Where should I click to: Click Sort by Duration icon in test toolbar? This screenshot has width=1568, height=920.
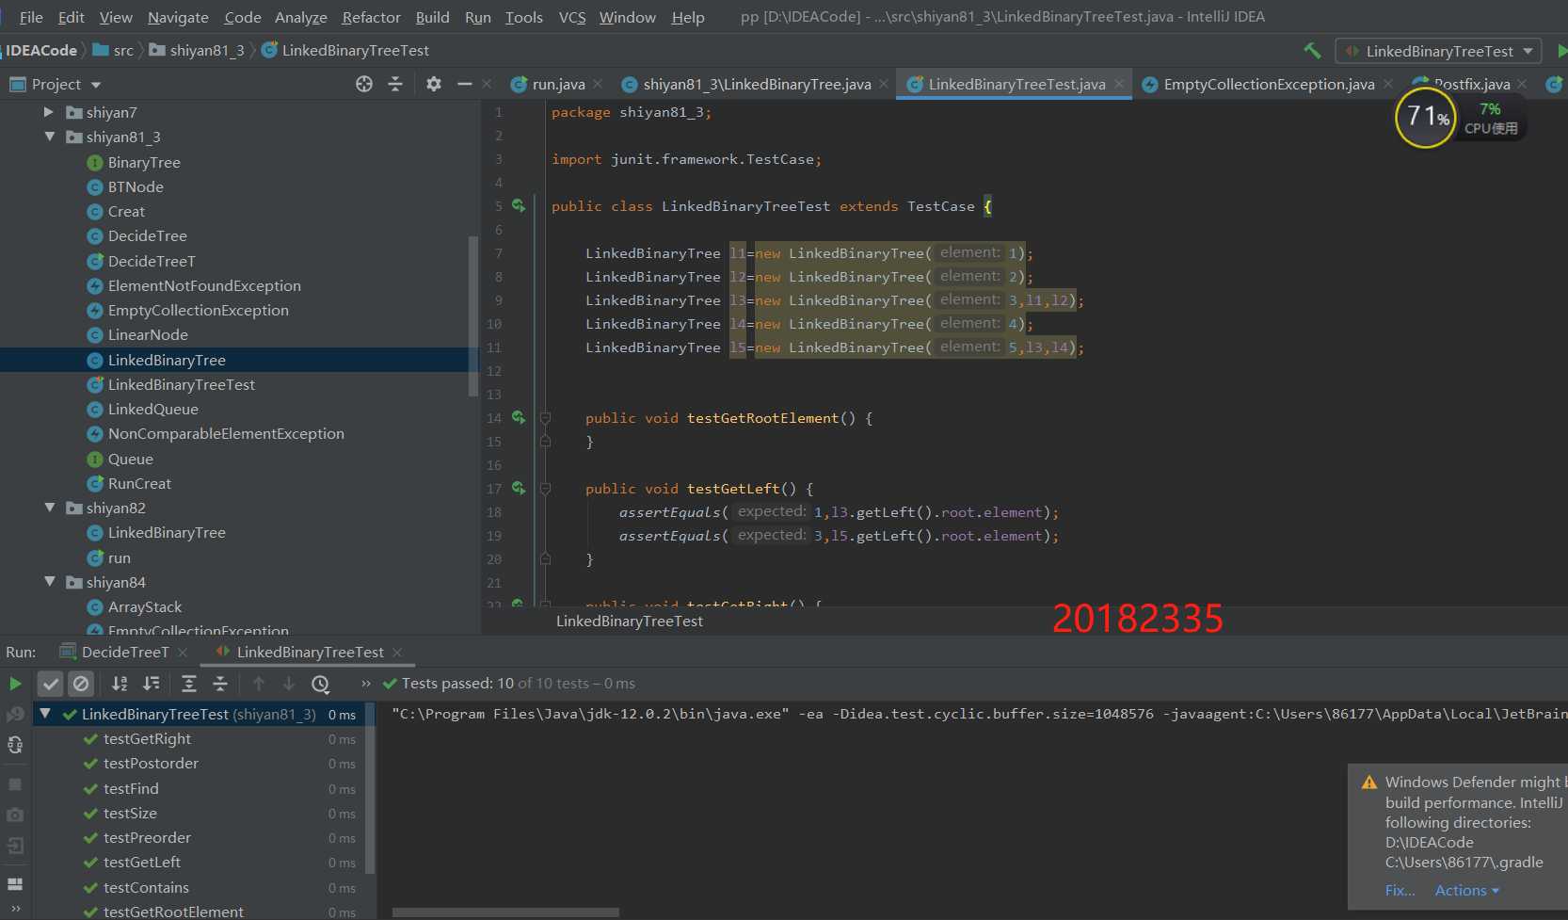tap(151, 684)
